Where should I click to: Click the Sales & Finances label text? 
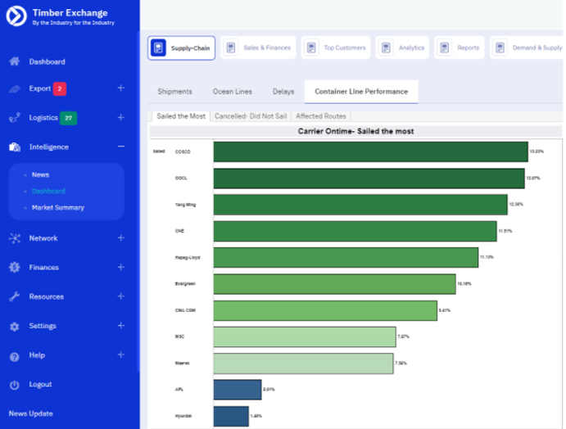[x=267, y=47]
